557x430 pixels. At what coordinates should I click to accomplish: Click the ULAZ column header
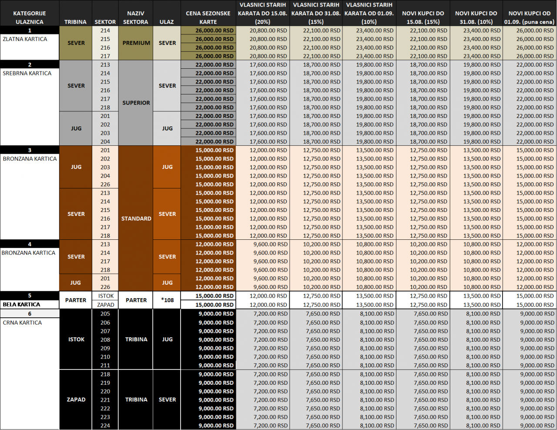167,21
